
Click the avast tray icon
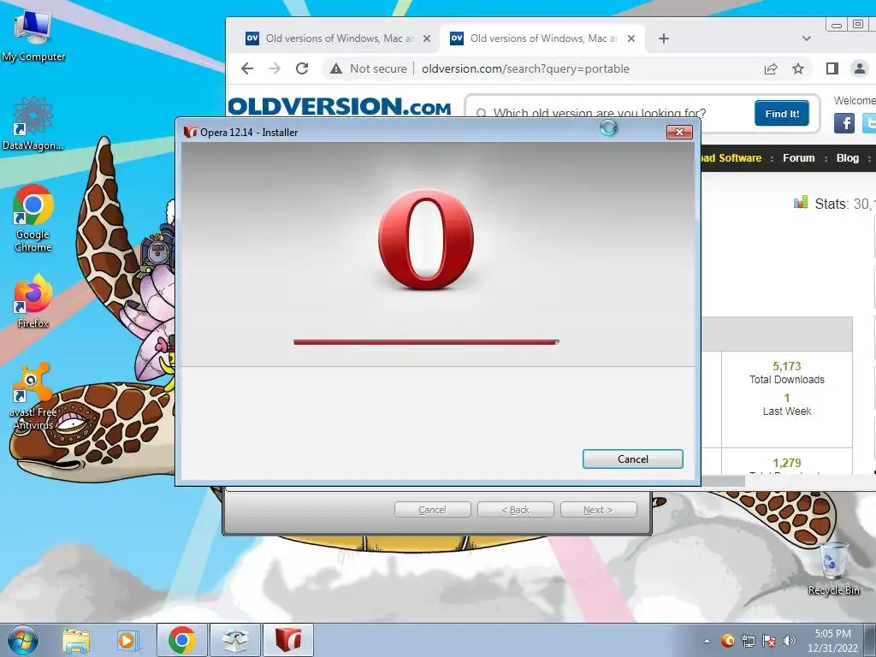pos(727,640)
